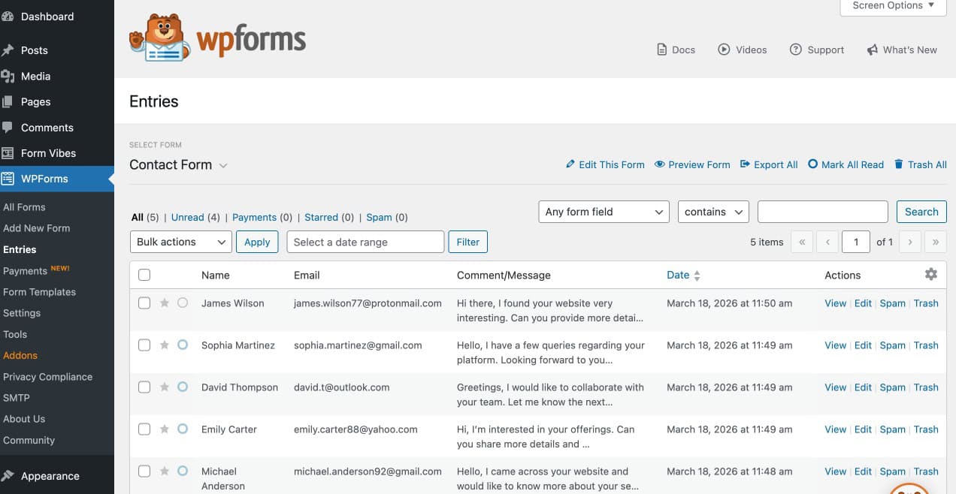Star the Michael Anderson entry
Screen dimensions: 956x494
click(x=165, y=471)
